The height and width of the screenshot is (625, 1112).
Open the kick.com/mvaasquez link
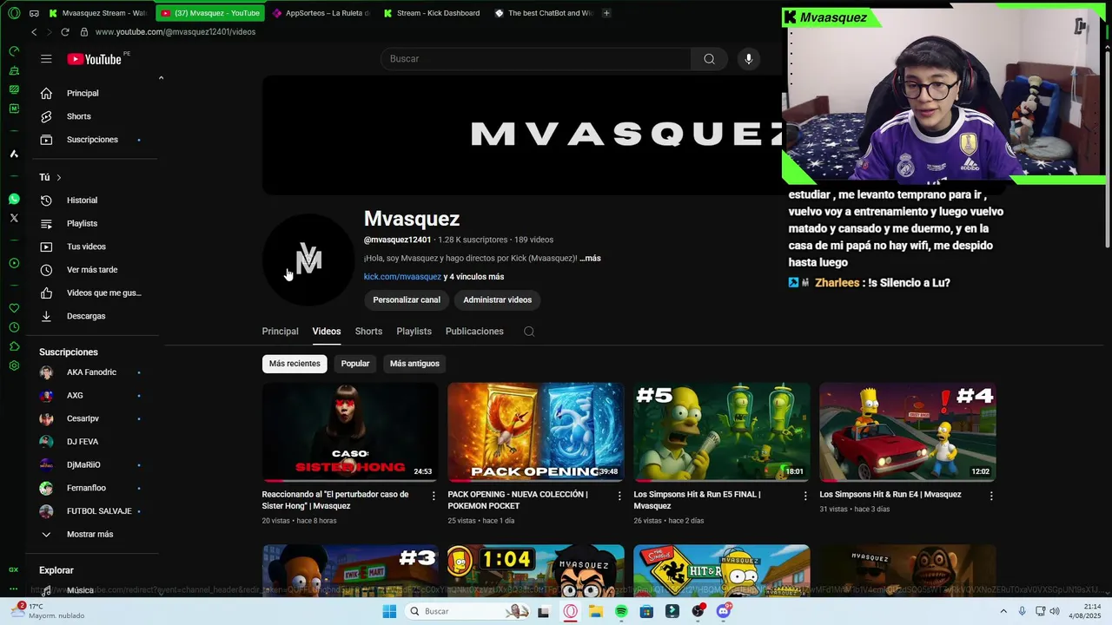(402, 277)
